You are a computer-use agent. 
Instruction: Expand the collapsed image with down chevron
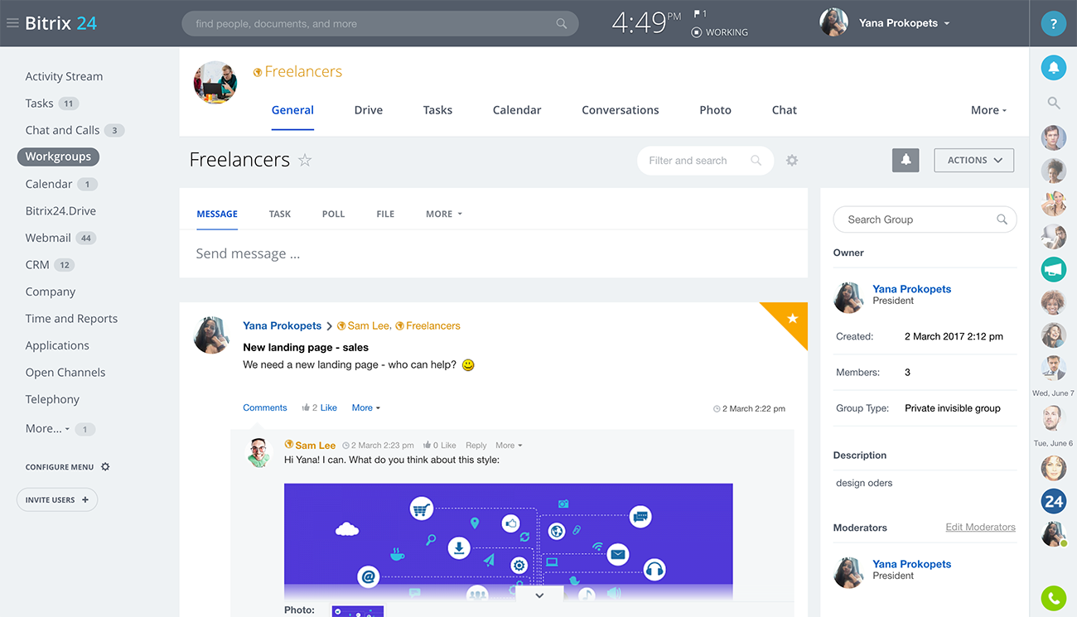click(x=539, y=595)
